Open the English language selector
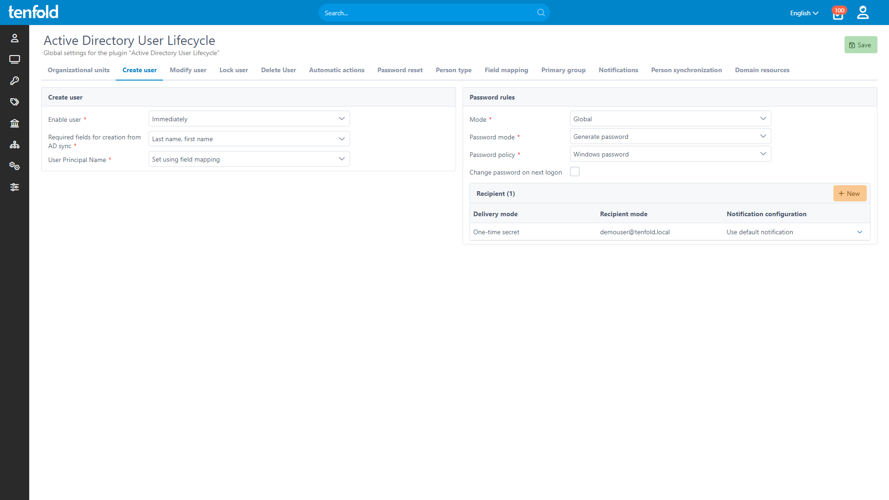889x500 pixels. (x=804, y=13)
